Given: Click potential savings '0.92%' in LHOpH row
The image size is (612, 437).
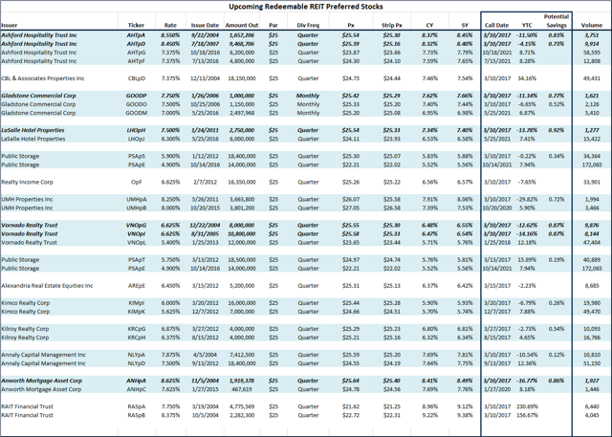Looking at the screenshot, I should (x=557, y=130).
